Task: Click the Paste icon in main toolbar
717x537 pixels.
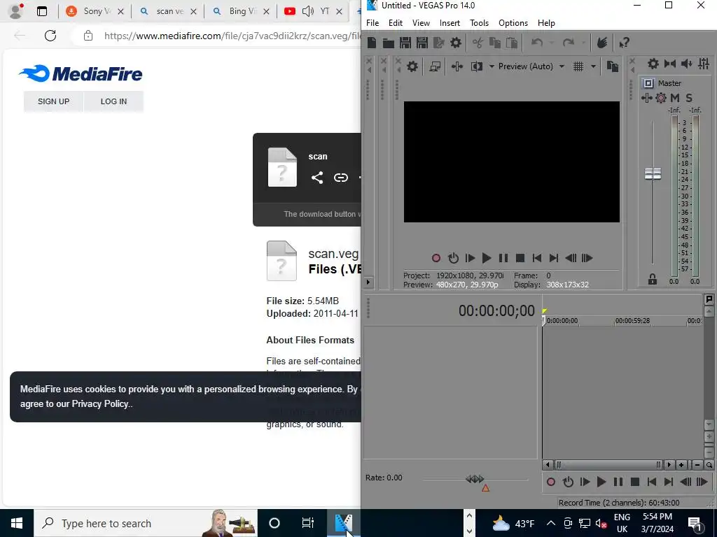Action: coord(512,43)
